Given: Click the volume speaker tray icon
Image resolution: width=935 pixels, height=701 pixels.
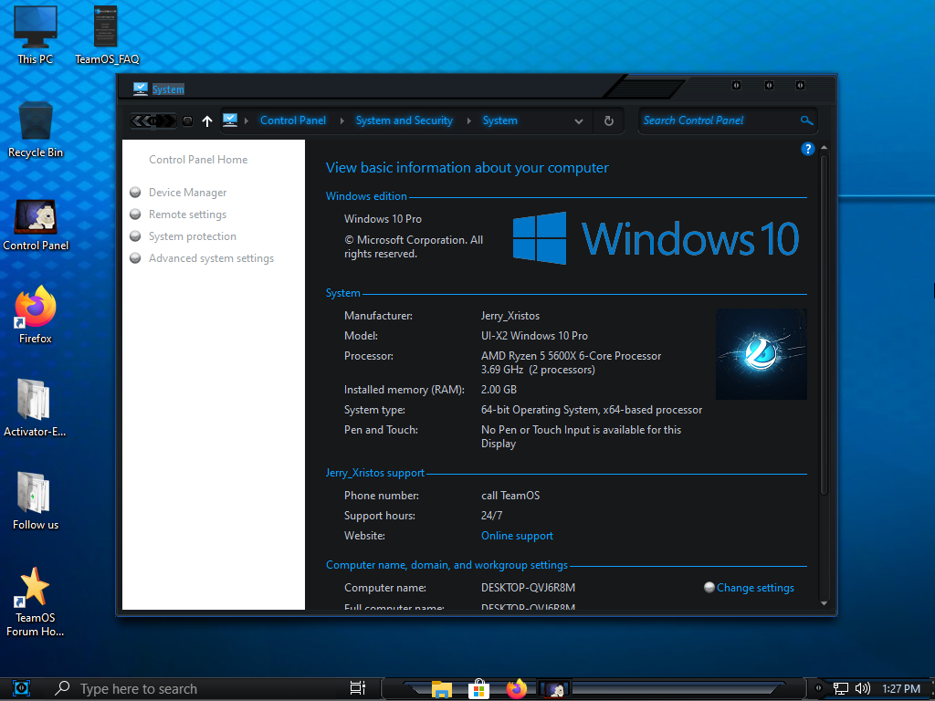Looking at the screenshot, I should [862, 689].
